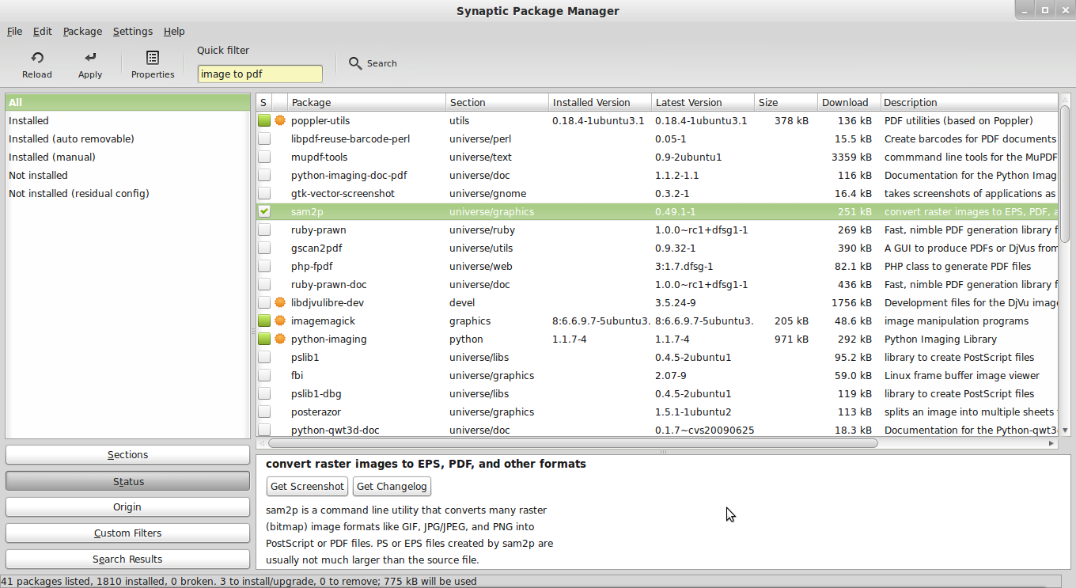Click the Reload toolbar icon
1076x588 pixels.
36,58
